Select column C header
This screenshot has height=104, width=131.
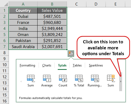[77, 4]
